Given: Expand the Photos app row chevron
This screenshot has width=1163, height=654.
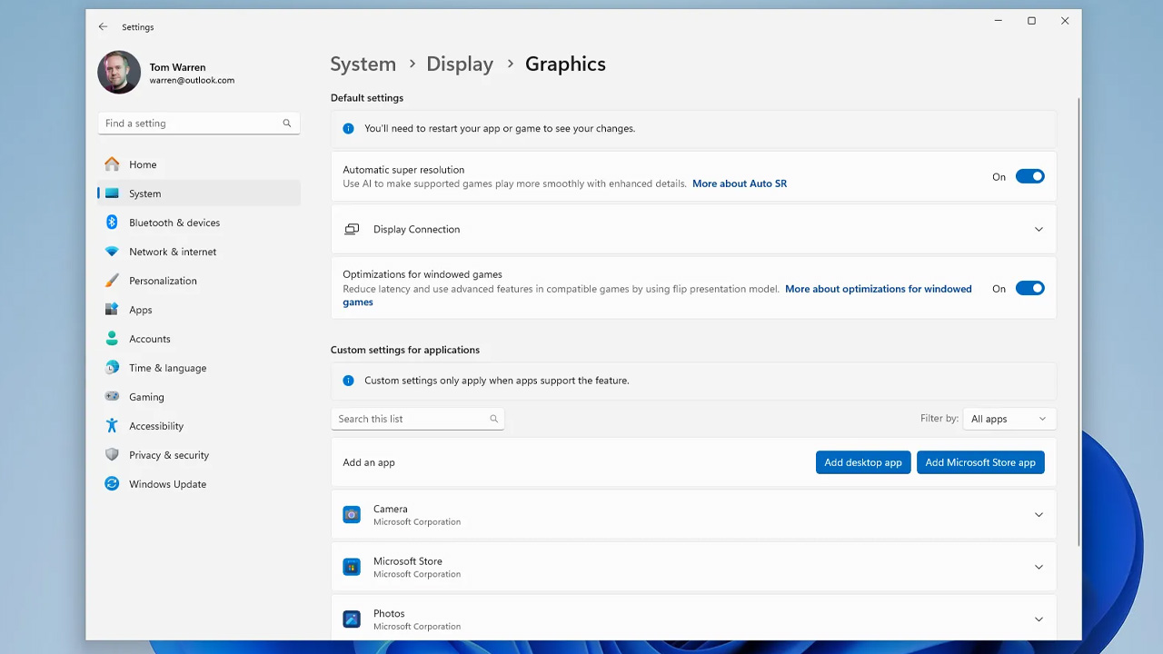Looking at the screenshot, I should point(1039,619).
